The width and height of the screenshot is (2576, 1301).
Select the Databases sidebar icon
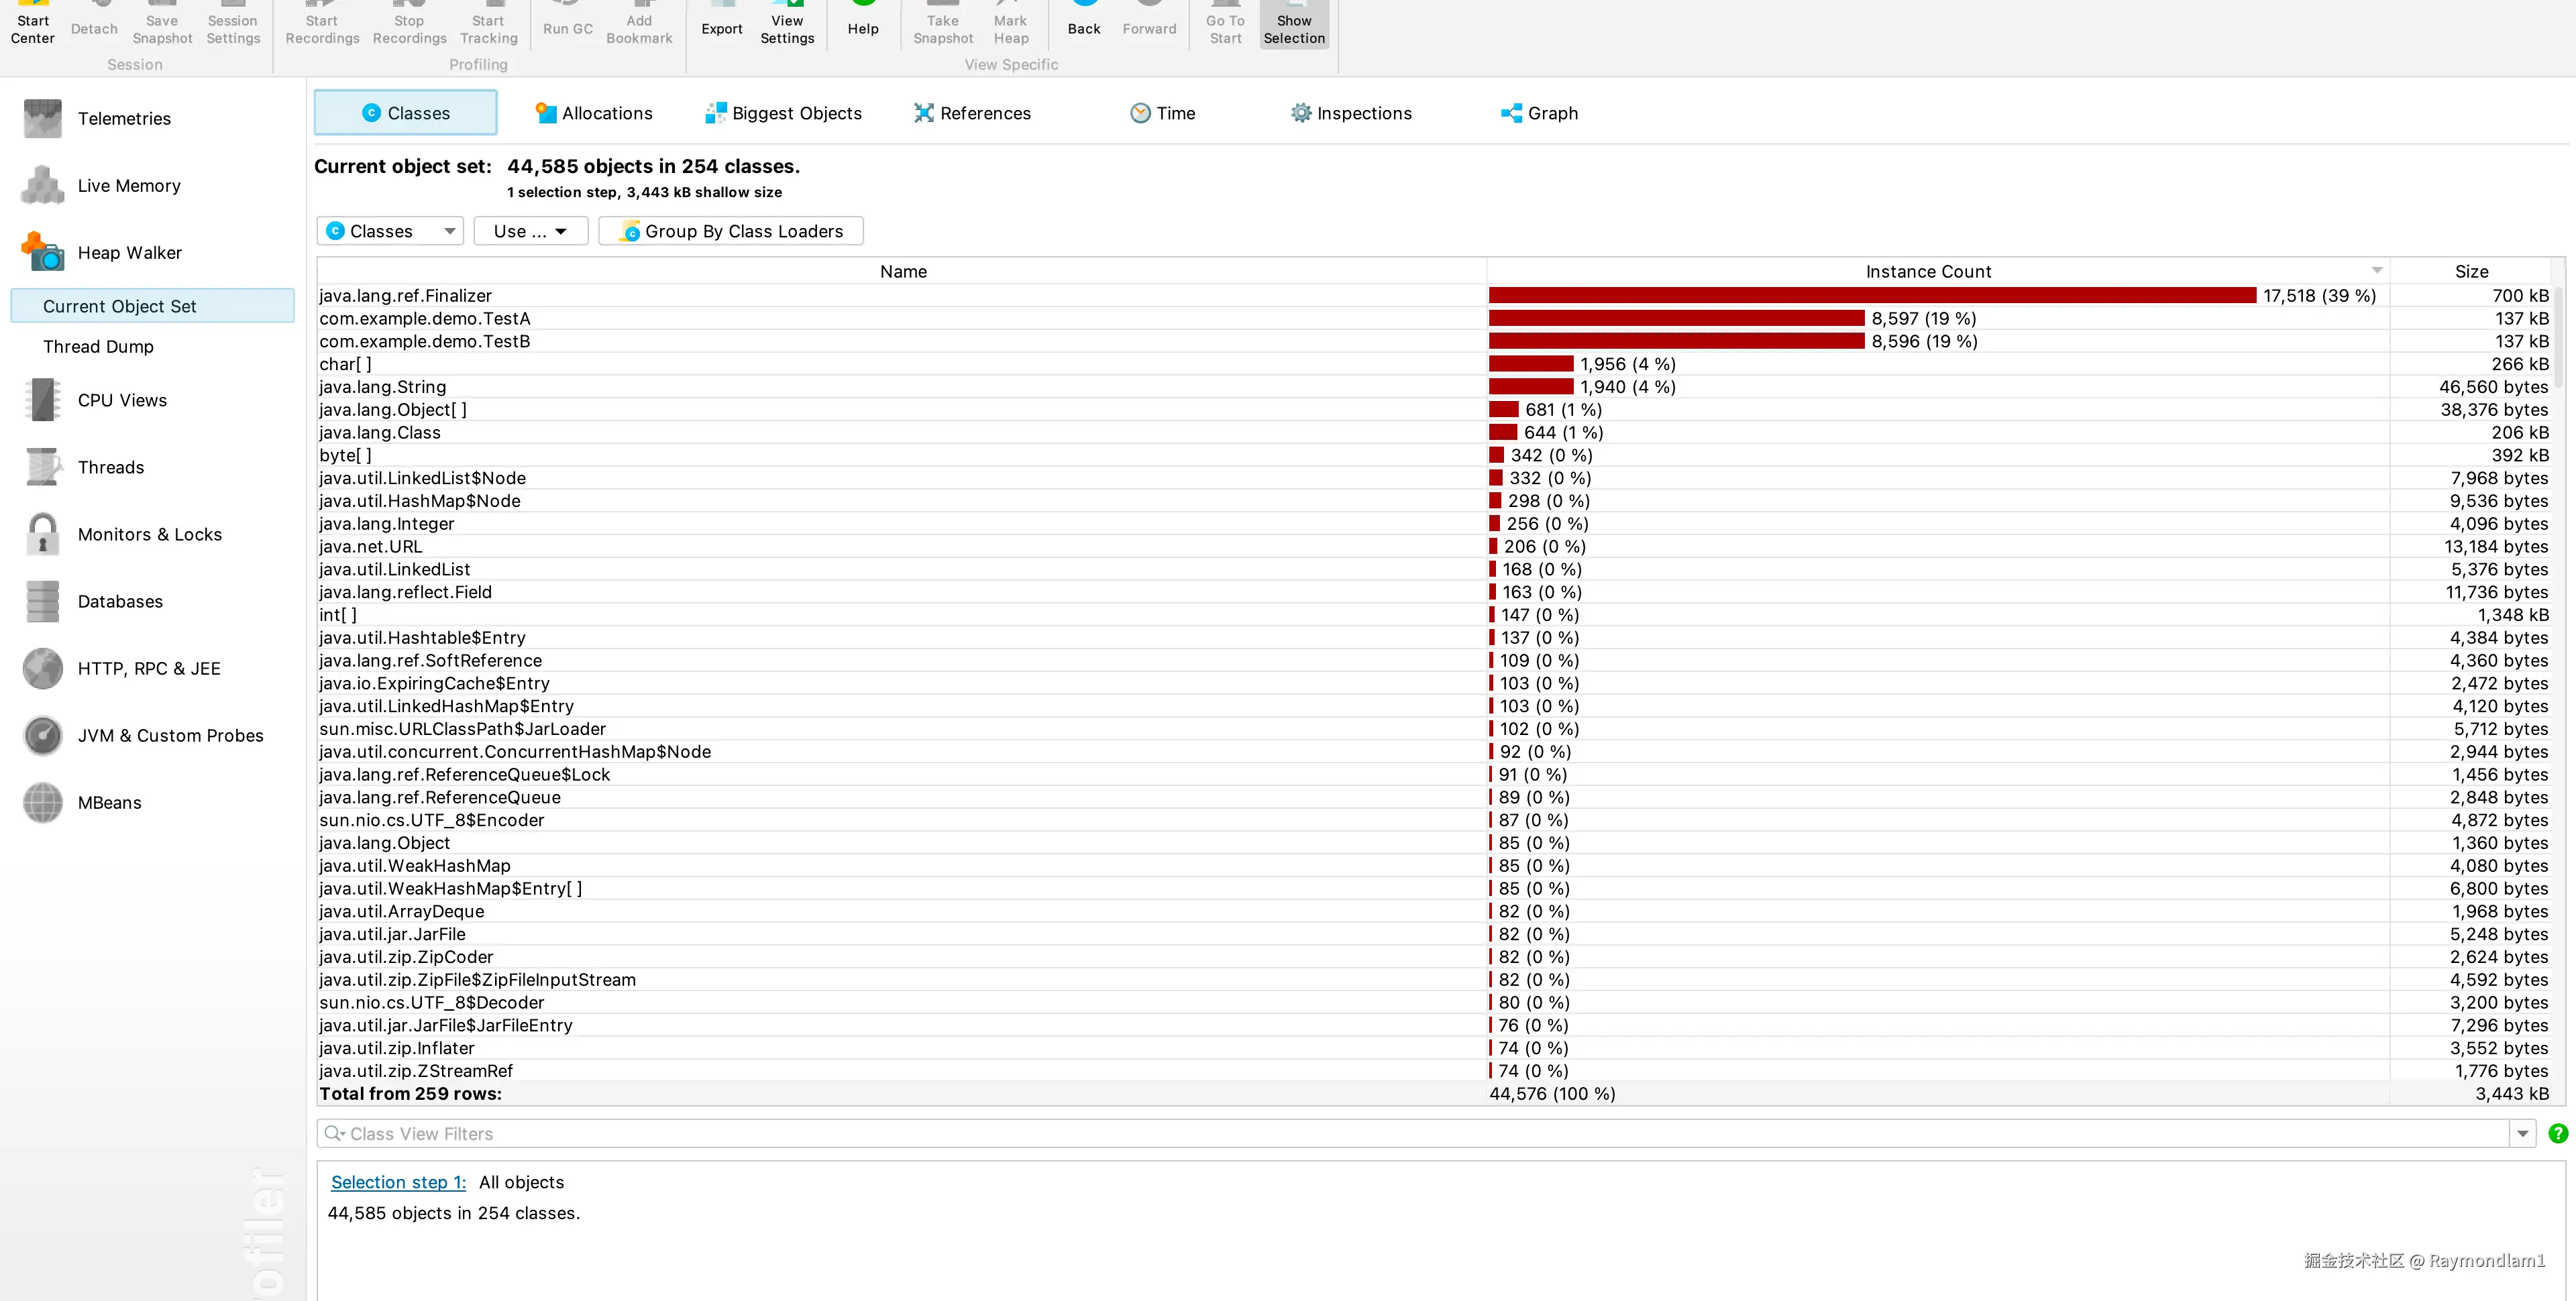(42, 601)
